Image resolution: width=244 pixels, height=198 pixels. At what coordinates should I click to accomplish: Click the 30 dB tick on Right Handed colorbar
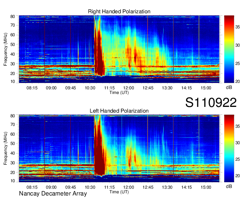click(238, 45)
